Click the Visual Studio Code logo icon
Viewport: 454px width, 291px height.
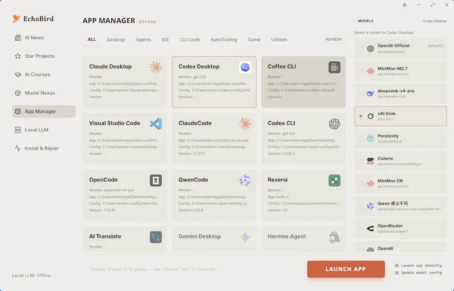click(155, 123)
